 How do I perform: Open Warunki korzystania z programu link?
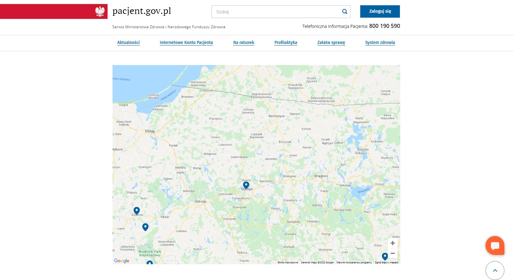[354, 262]
